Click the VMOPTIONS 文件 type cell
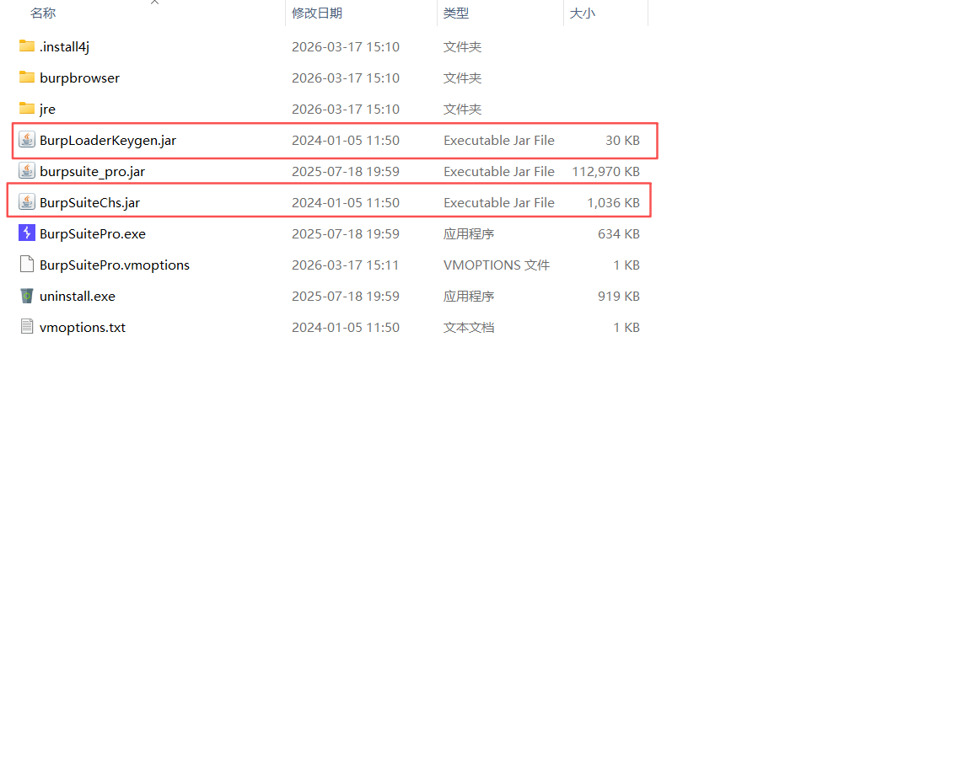The width and height of the screenshot is (957, 776). [x=496, y=265]
